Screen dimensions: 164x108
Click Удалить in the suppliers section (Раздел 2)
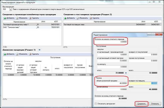click(95, 18)
